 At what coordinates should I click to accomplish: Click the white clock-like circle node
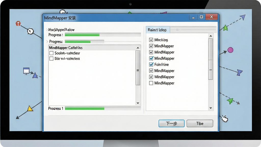[30, 31]
